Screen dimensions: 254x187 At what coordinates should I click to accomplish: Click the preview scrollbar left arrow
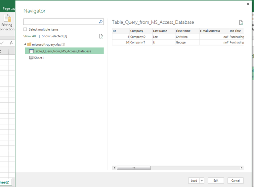[114, 168]
